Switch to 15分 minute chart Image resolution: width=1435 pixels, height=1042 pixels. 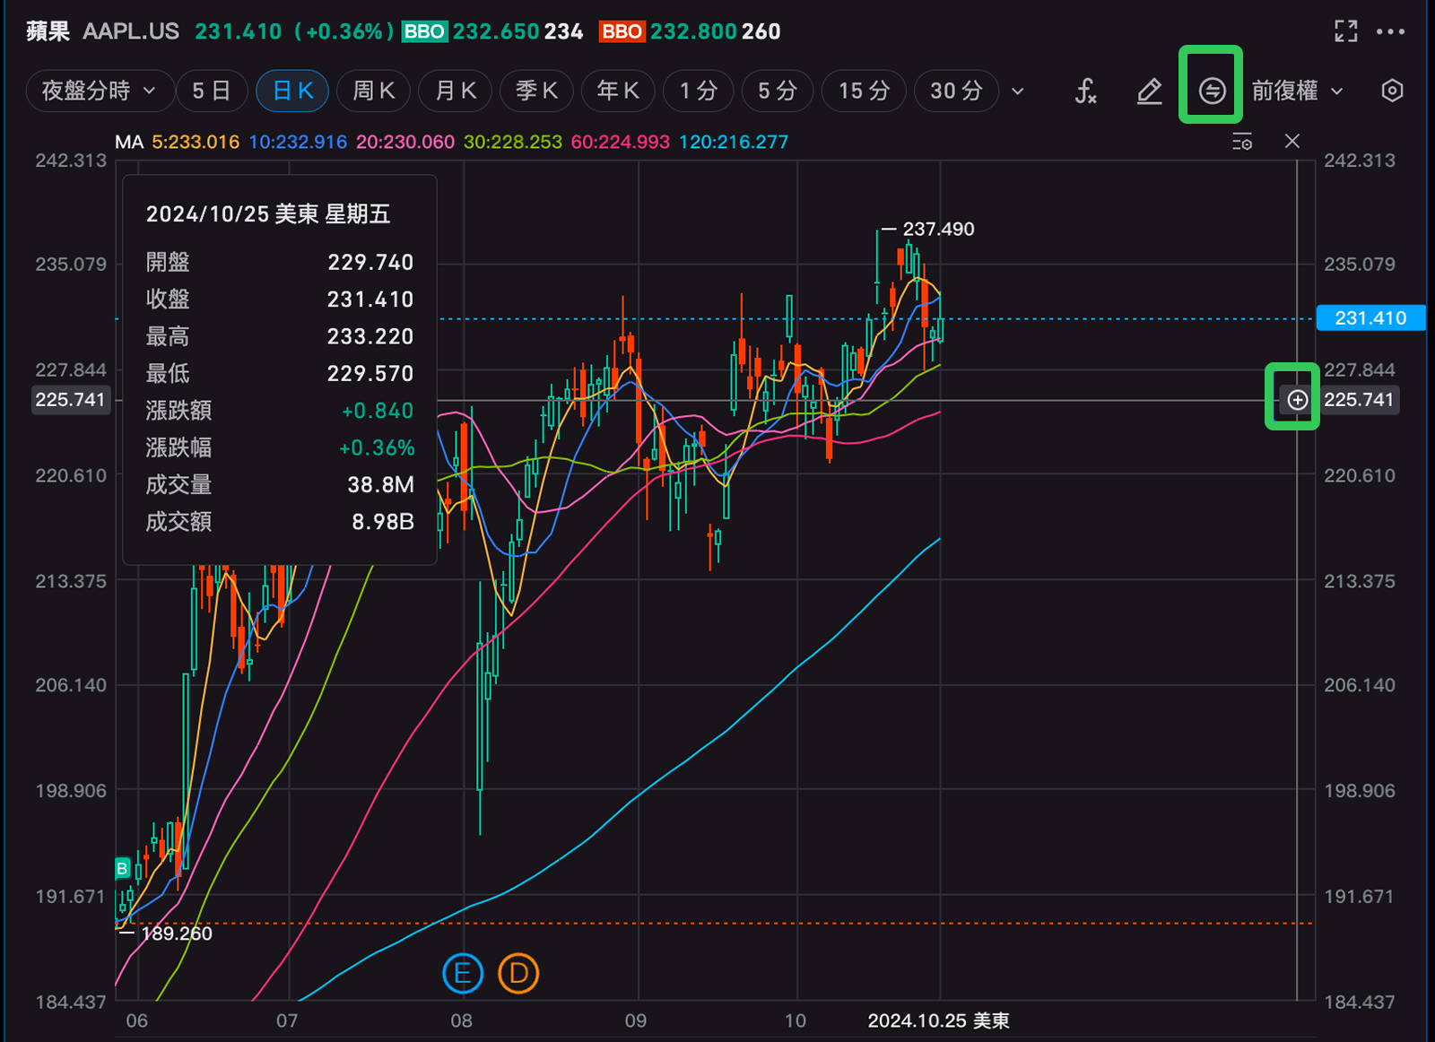[863, 91]
